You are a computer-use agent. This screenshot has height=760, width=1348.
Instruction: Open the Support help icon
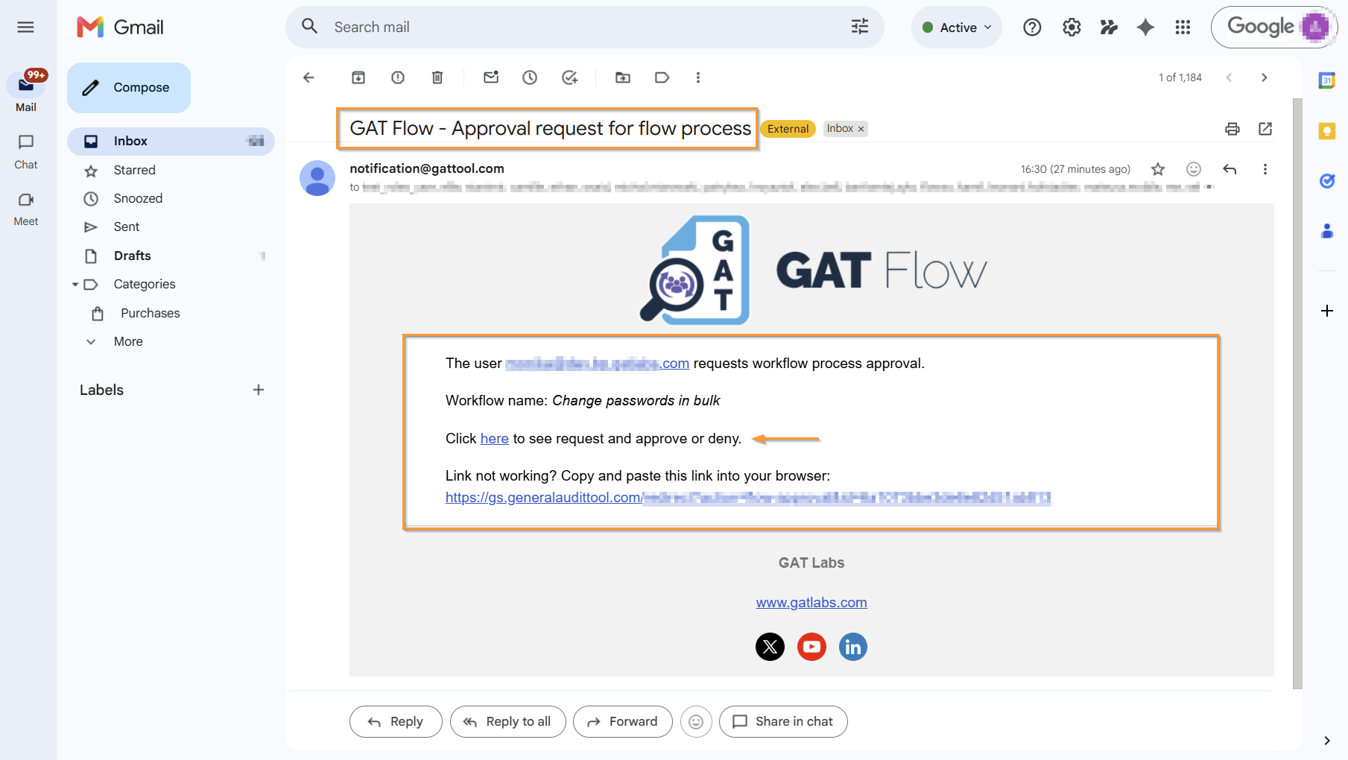(x=1032, y=28)
